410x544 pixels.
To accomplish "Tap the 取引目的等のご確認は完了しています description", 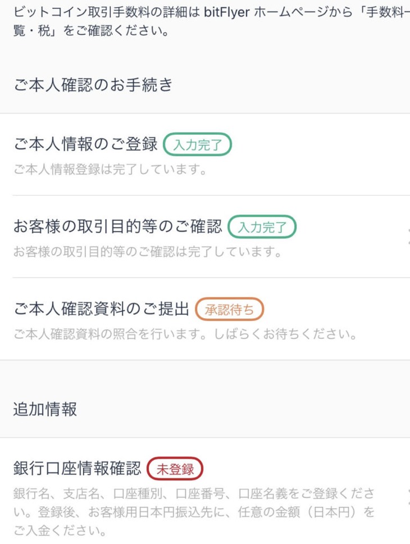I will click(x=147, y=252).
